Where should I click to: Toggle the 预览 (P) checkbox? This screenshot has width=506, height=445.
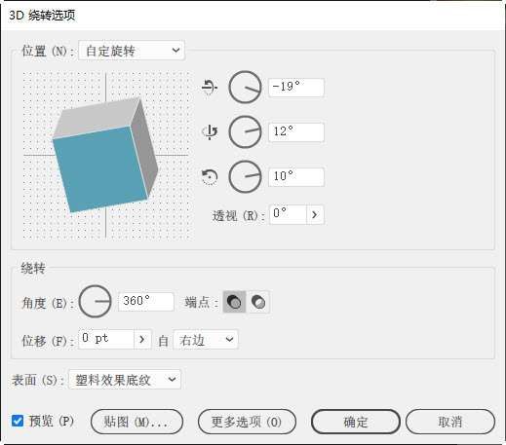[x=18, y=421]
